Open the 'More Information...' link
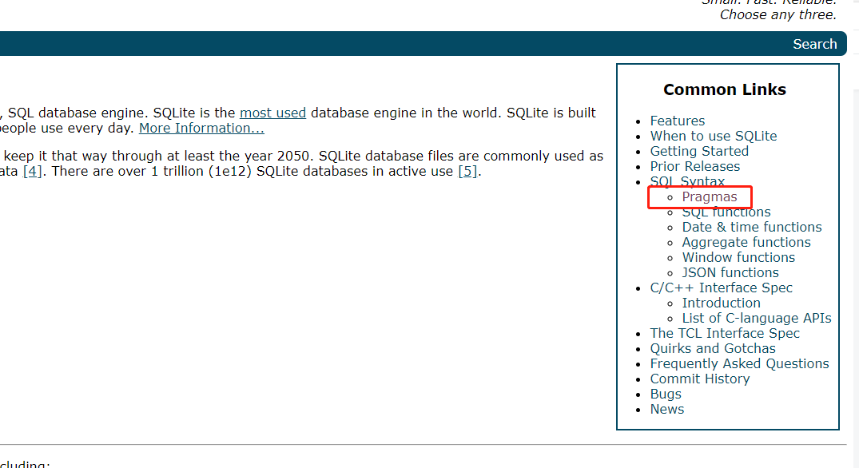Viewport: 859px width, 468px height. point(201,128)
